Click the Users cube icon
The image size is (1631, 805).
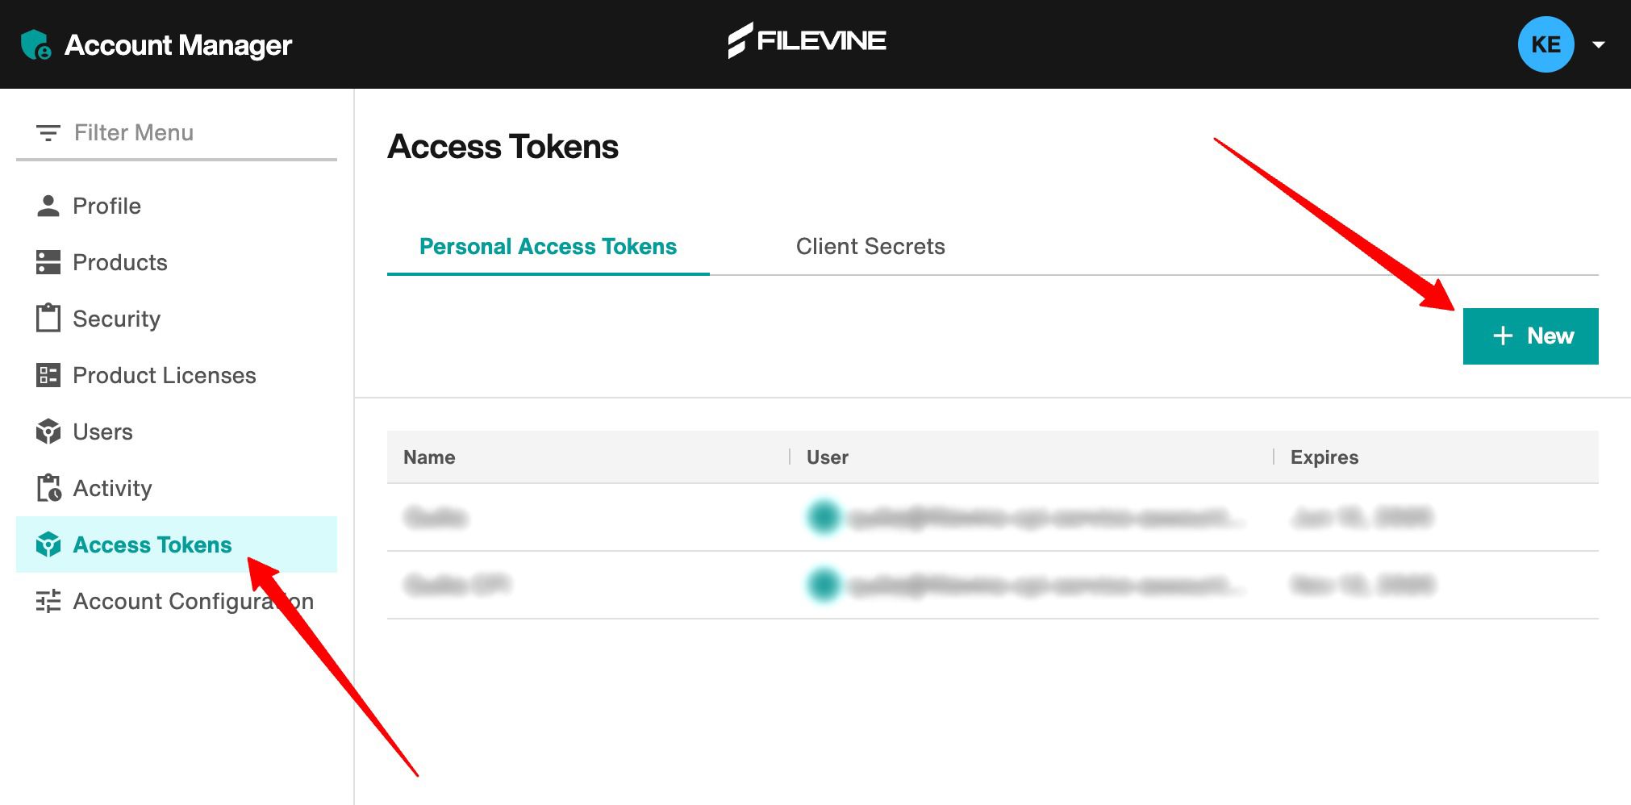[x=48, y=432]
